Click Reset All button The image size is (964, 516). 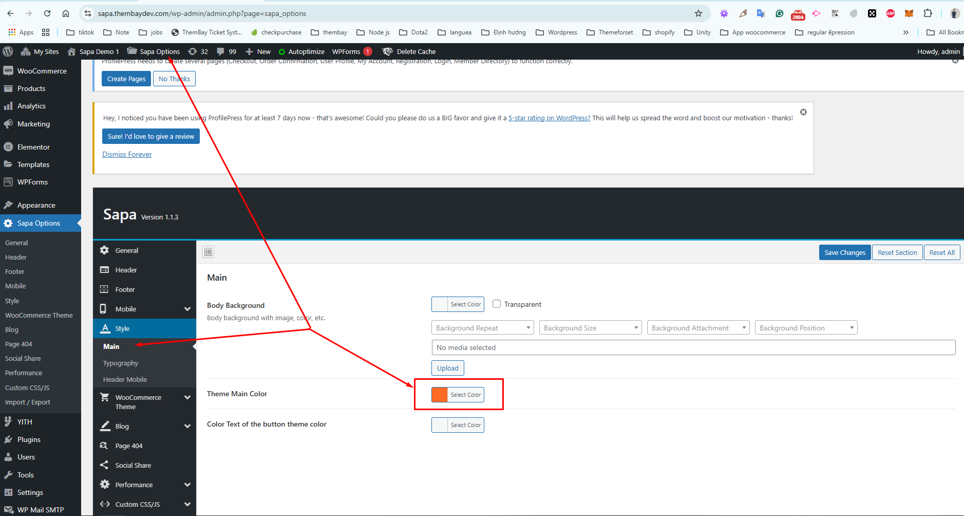tap(942, 252)
